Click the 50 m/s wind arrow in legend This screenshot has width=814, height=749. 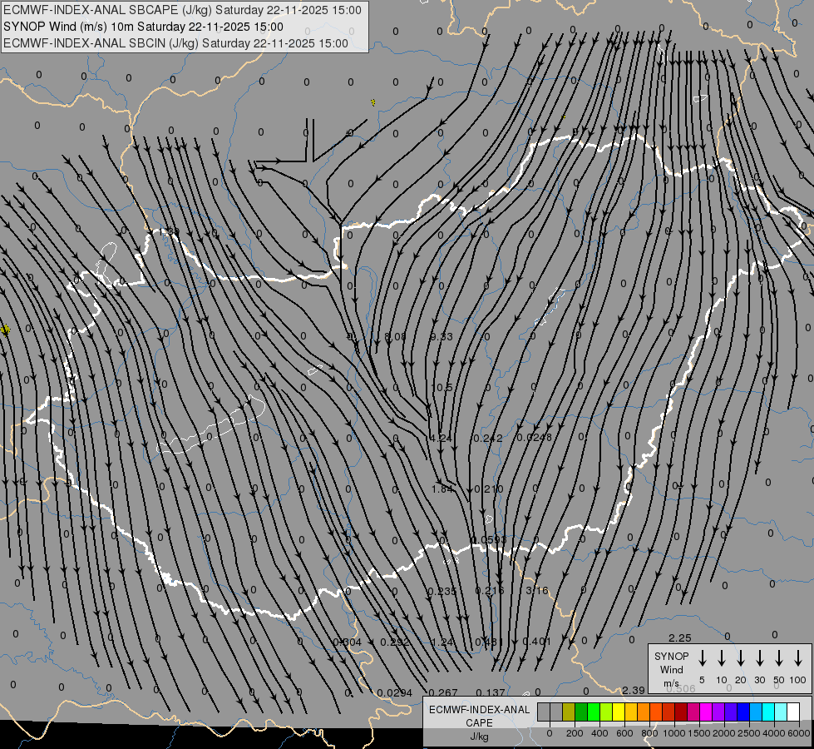click(x=779, y=658)
